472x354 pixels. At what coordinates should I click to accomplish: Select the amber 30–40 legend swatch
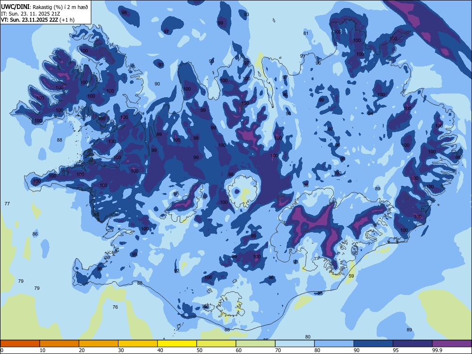point(138,344)
